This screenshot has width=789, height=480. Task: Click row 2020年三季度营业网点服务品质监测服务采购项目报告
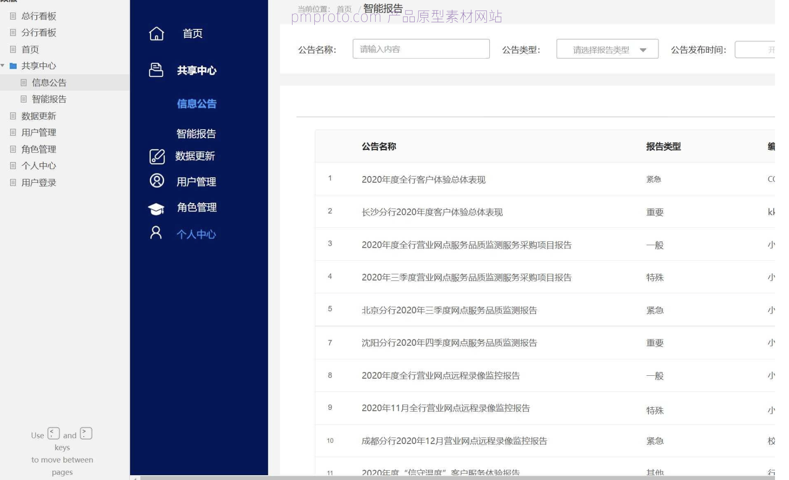(x=545, y=277)
